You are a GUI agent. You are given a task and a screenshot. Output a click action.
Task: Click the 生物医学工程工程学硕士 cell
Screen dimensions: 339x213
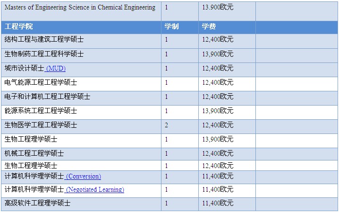(41, 125)
